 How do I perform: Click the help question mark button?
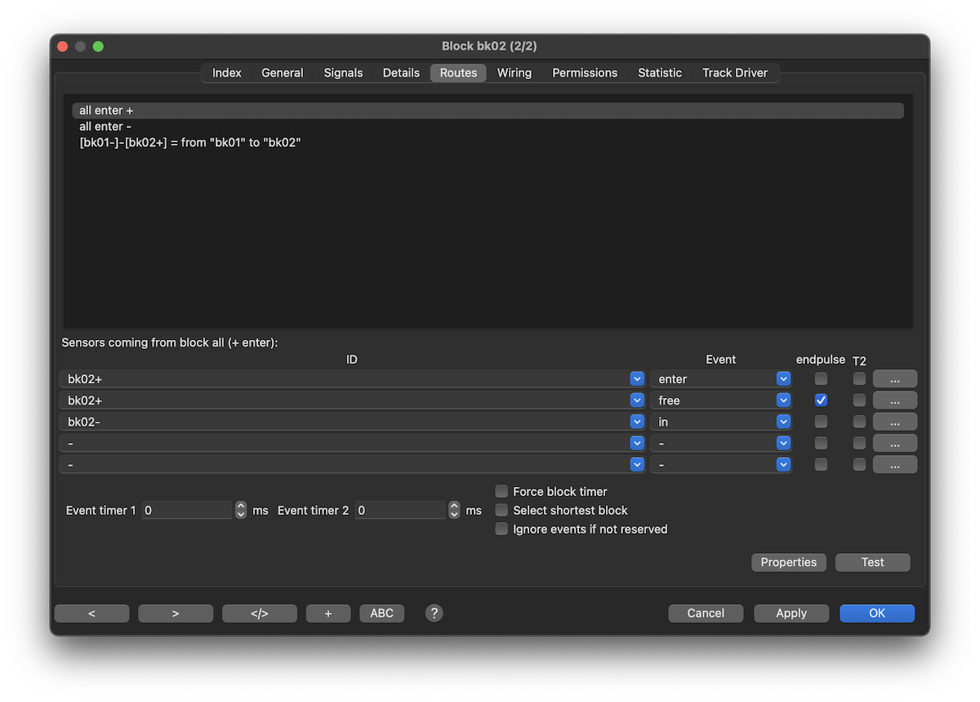click(x=434, y=613)
